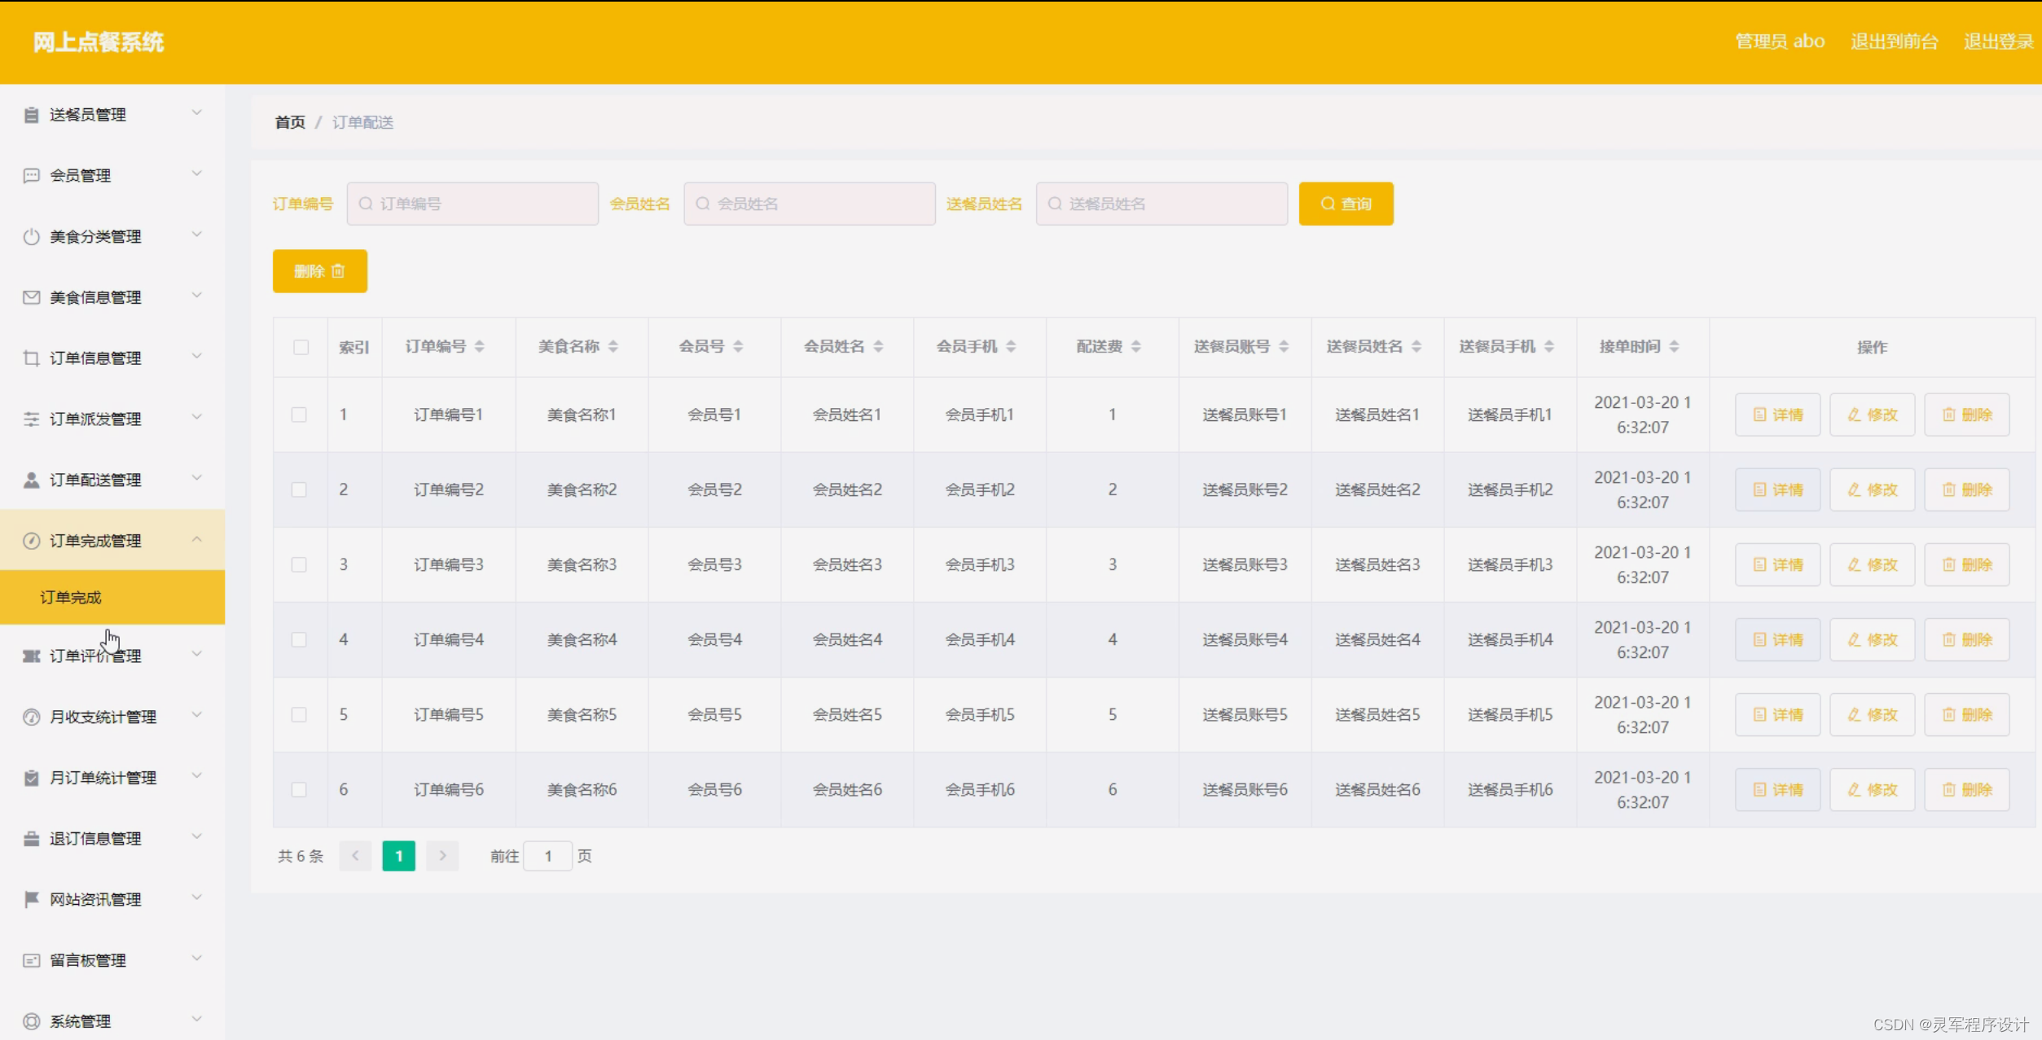The height and width of the screenshot is (1040, 2042).
Task: Click the 美食信息管理 envelope icon
Action: point(30,296)
